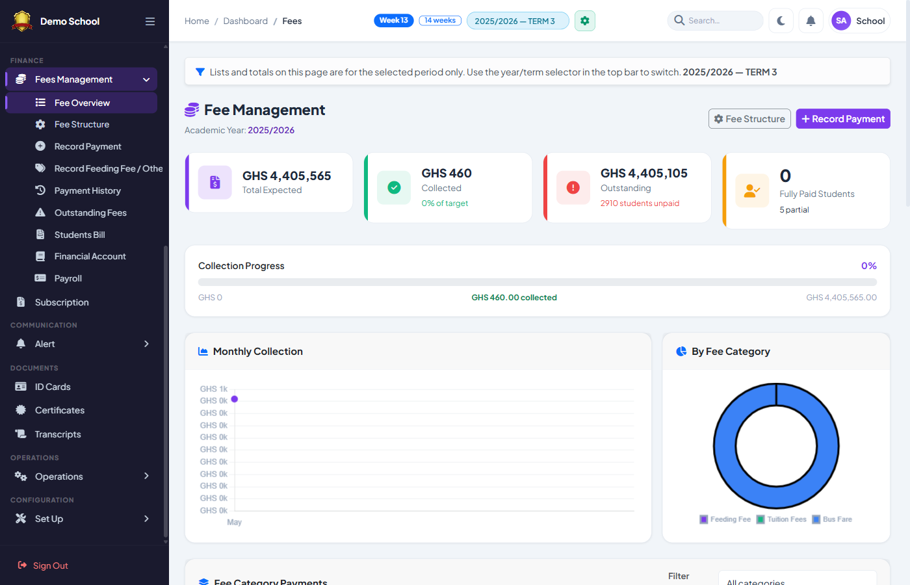Toggle dark mode with moon button
The image size is (910, 585).
[781, 21]
